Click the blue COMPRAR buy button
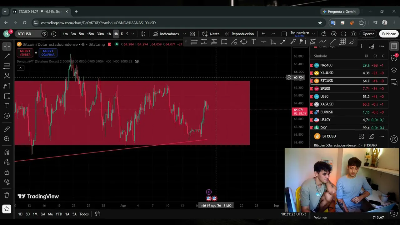Screen dimensions: 400x225 (48, 52)
